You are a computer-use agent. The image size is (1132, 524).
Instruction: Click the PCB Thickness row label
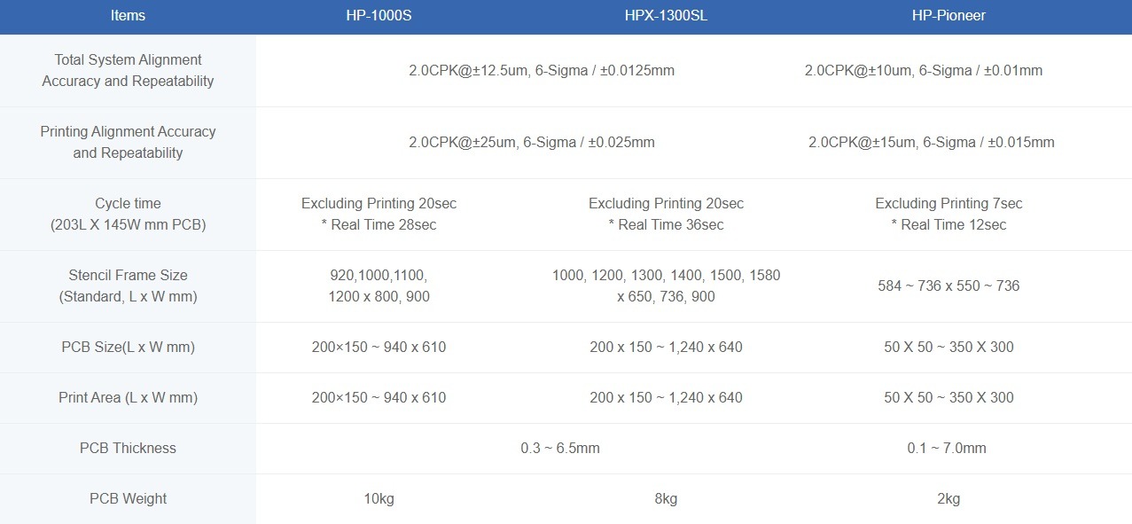(128, 449)
